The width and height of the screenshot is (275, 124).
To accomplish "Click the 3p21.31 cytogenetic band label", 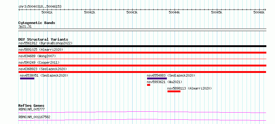I will pos(25,26).
